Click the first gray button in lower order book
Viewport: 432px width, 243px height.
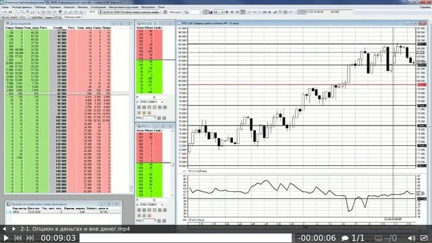[x=139, y=210]
